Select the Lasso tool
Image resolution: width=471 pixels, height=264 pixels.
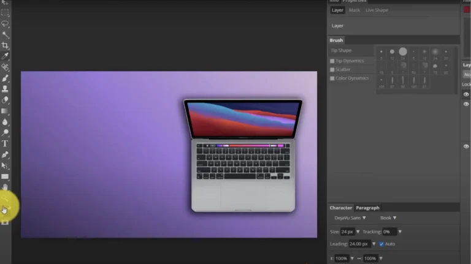point(5,24)
